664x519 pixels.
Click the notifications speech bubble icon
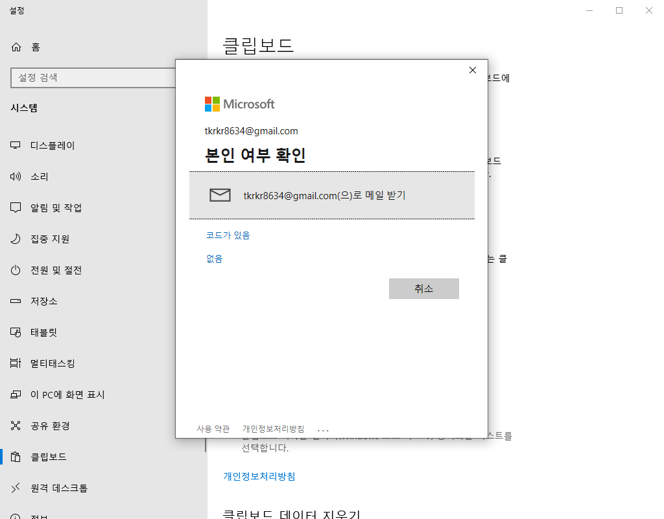tap(16, 208)
